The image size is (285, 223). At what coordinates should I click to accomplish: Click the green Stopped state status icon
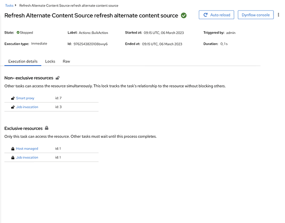tap(18, 33)
